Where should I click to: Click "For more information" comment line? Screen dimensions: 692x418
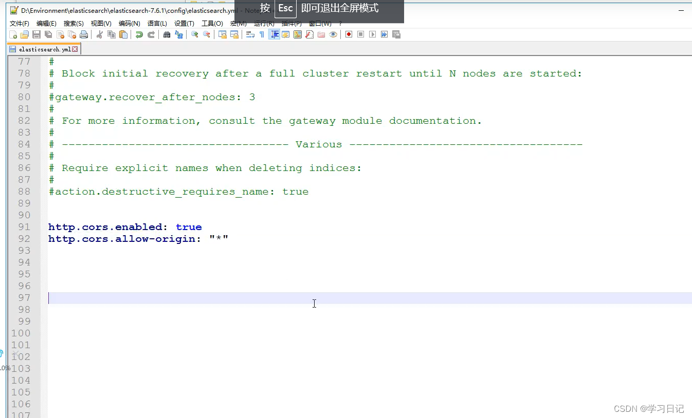coord(265,121)
